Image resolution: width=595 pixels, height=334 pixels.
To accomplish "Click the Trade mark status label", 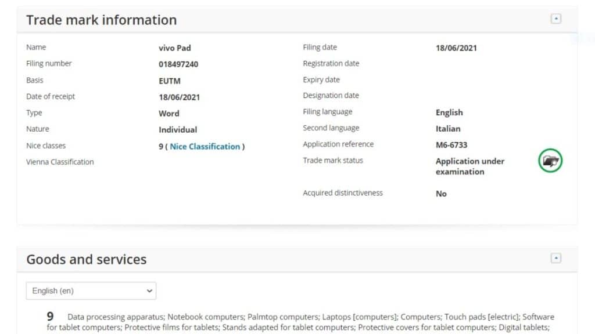I will [333, 161].
